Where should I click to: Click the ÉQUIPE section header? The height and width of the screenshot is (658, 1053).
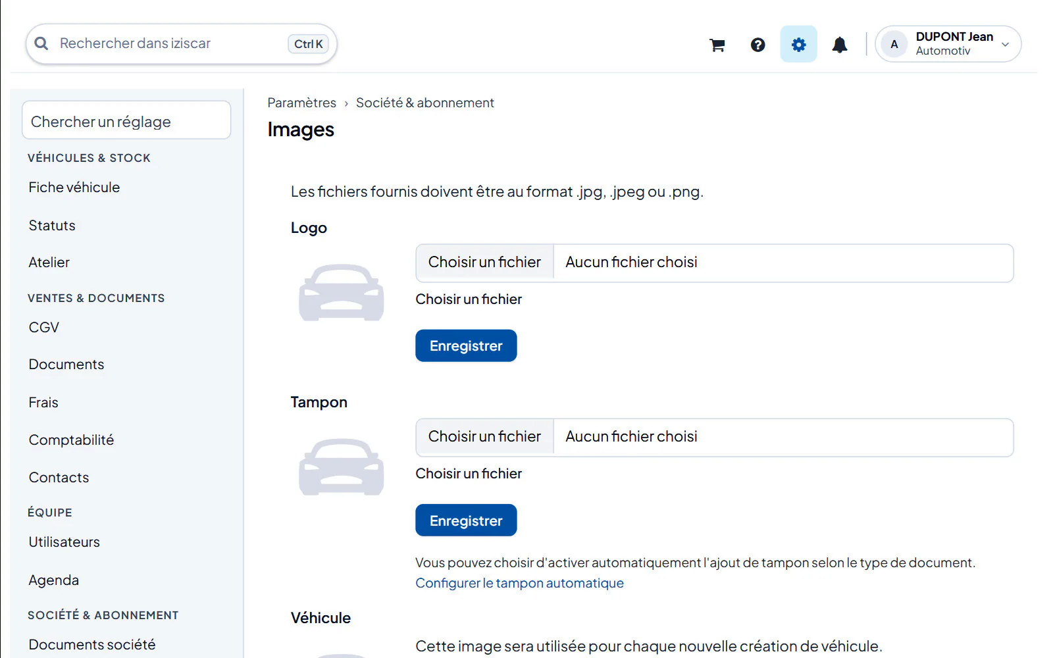(x=50, y=513)
